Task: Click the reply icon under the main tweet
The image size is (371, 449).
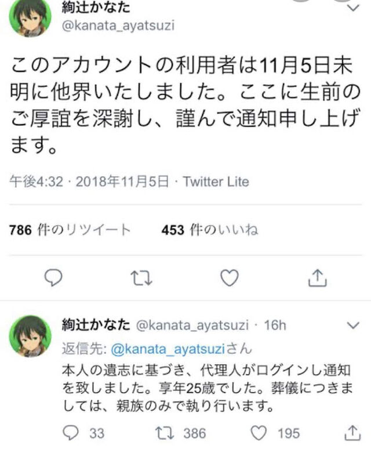Action: click(53, 277)
